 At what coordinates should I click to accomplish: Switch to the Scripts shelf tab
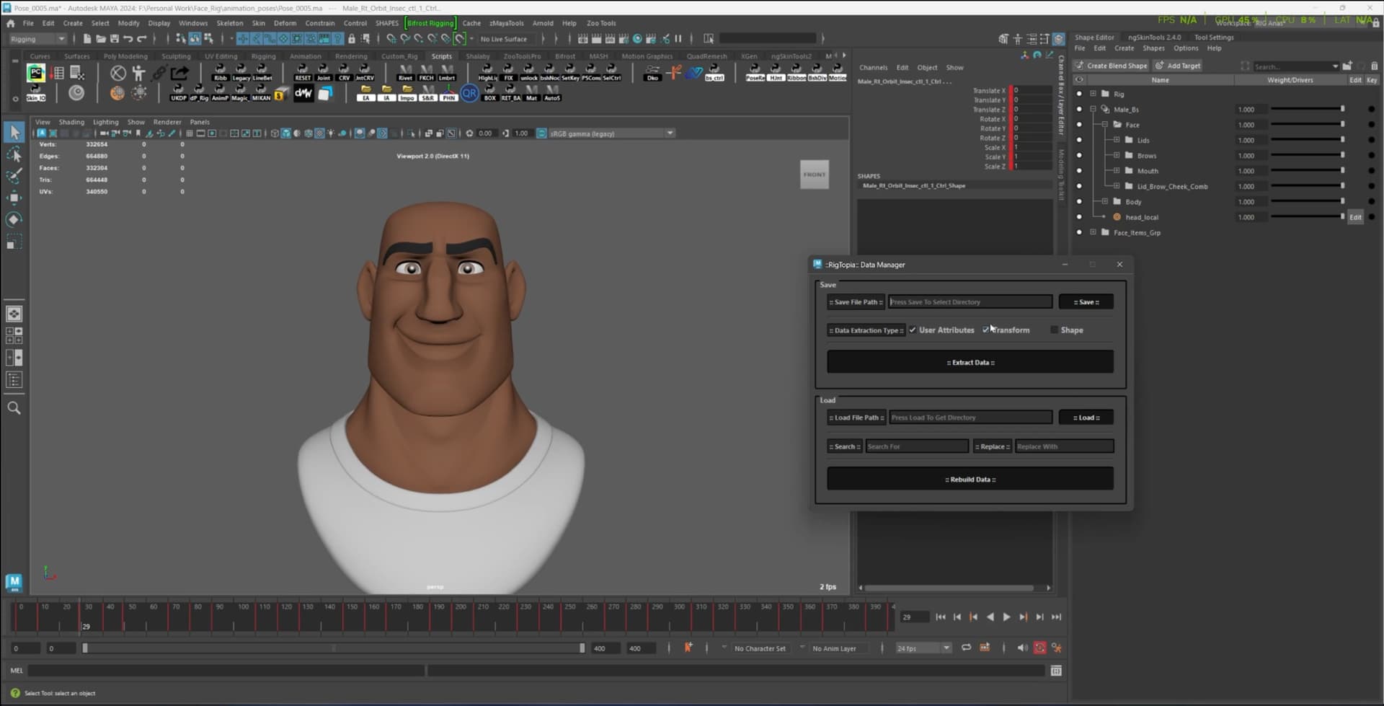pyautogui.click(x=441, y=56)
